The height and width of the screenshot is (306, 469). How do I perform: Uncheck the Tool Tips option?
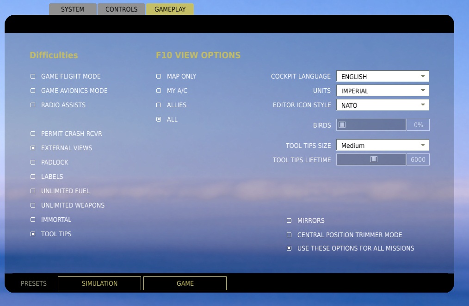[33, 234]
